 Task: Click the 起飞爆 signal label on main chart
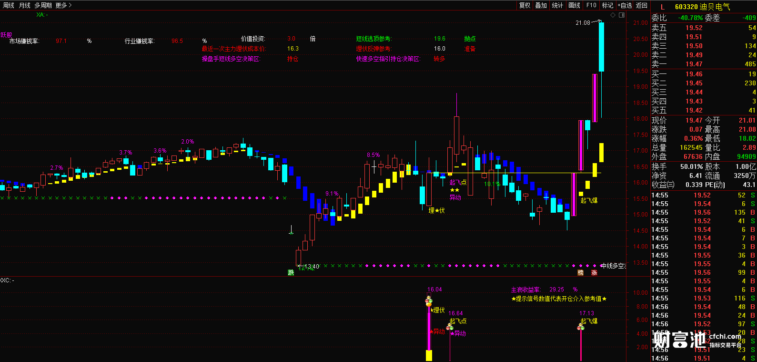pyautogui.click(x=589, y=200)
